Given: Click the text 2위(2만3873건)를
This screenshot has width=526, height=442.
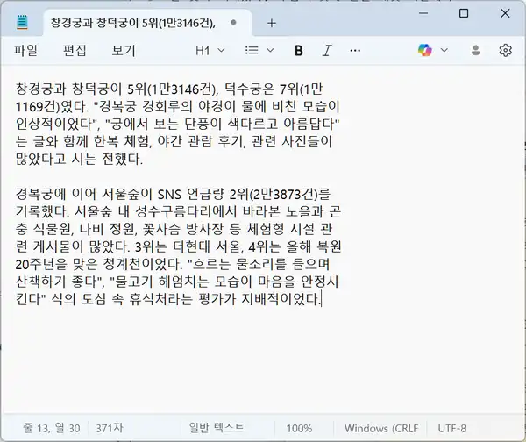Looking at the screenshot, I should [x=281, y=194].
